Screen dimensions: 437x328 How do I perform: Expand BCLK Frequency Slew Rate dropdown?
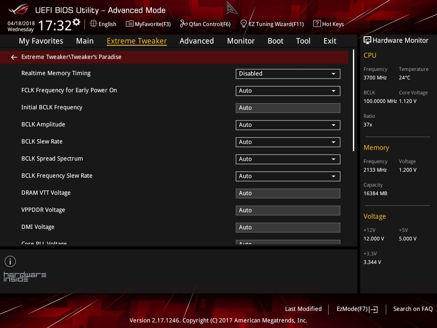click(x=288, y=176)
